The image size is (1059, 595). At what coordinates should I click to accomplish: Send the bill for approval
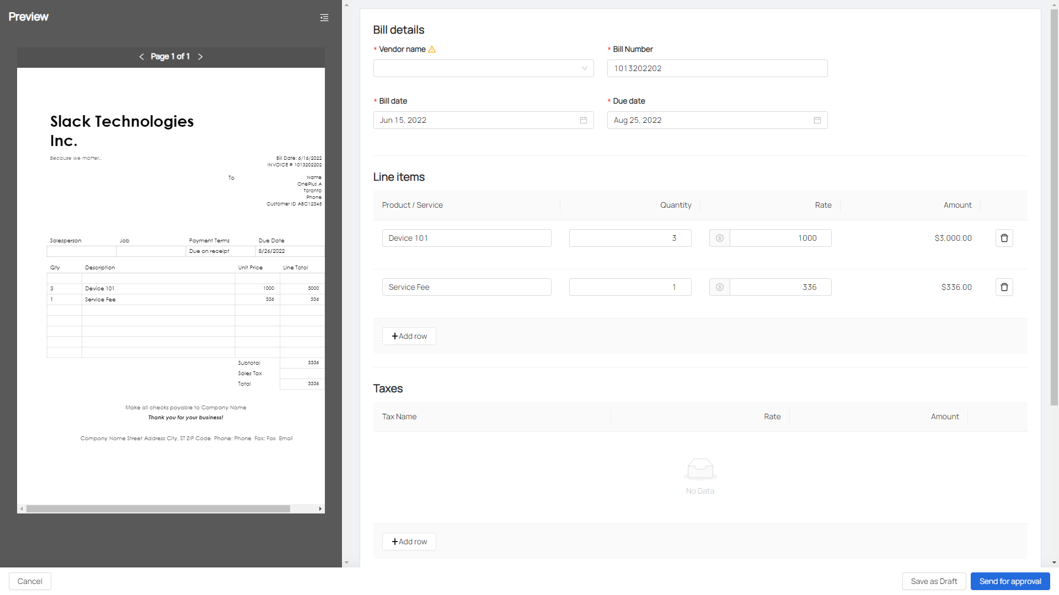coord(1009,581)
